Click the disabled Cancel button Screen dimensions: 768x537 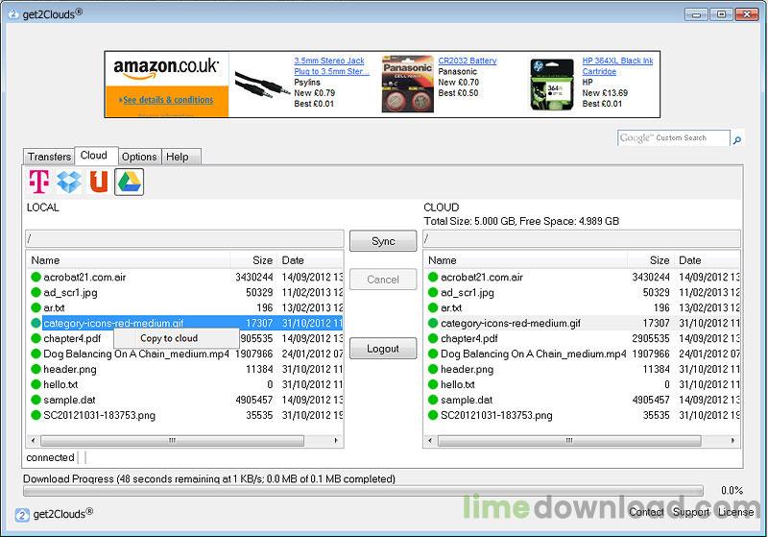coord(383,280)
